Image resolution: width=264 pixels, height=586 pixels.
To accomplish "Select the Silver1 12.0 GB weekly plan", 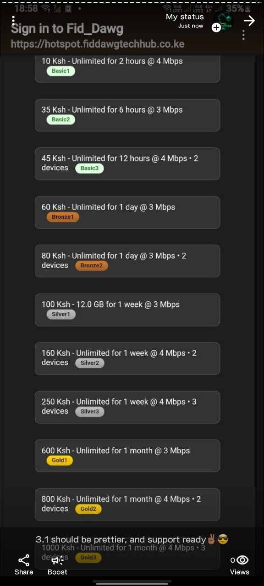I will [127, 309].
